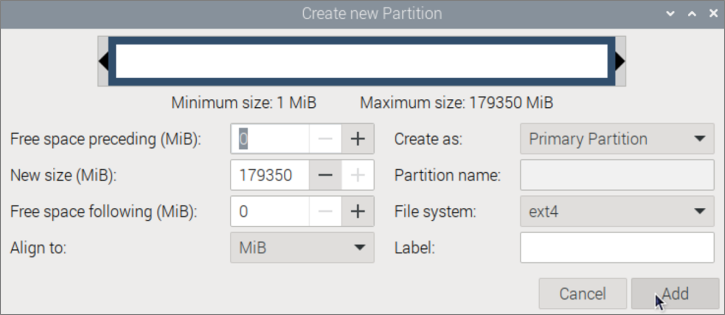Click the plus stepper for Free space preceding
Image resolution: width=725 pixels, height=315 pixels.
click(x=358, y=139)
